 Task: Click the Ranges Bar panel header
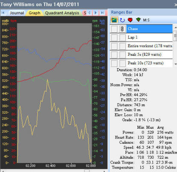[143, 12]
